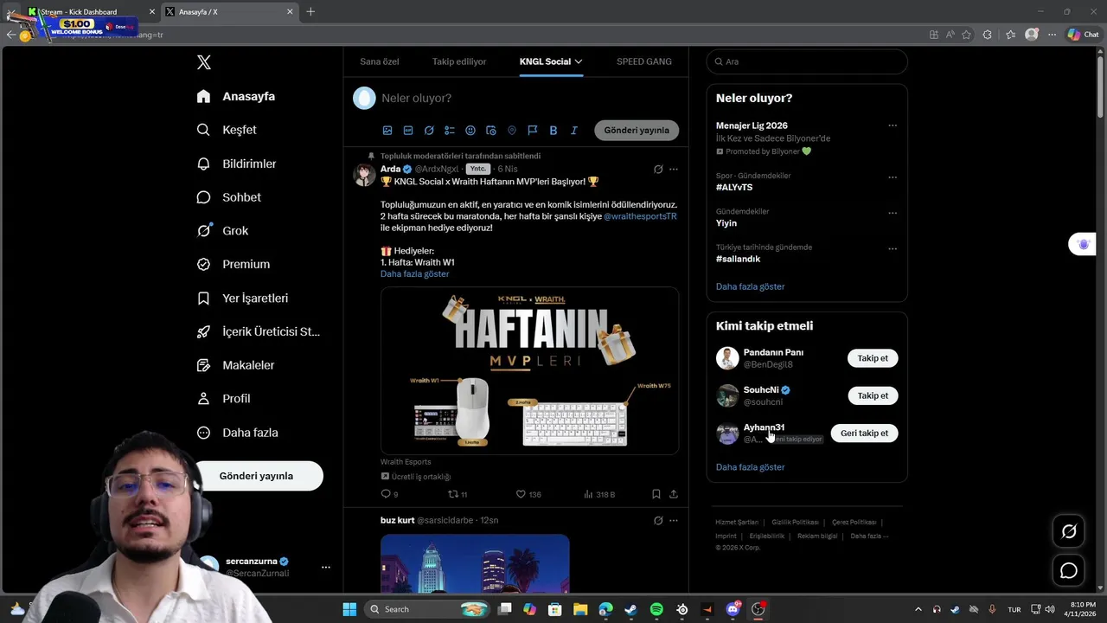Expand Arda's post with Daha fazla göster
This screenshot has height=623, width=1107.
click(x=414, y=274)
